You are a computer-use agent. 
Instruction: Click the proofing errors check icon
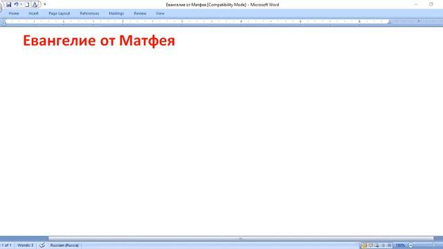point(42,246)
